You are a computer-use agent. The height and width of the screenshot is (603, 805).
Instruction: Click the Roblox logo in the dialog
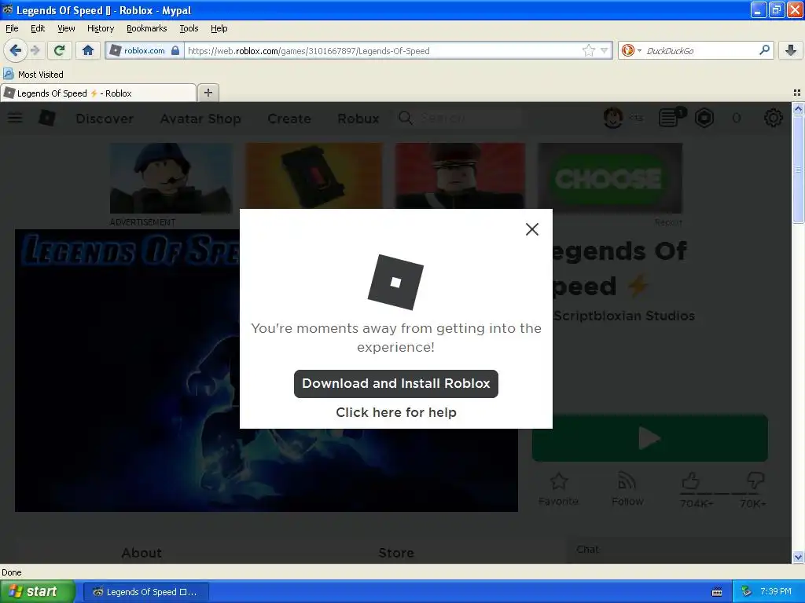pos(395,282)
